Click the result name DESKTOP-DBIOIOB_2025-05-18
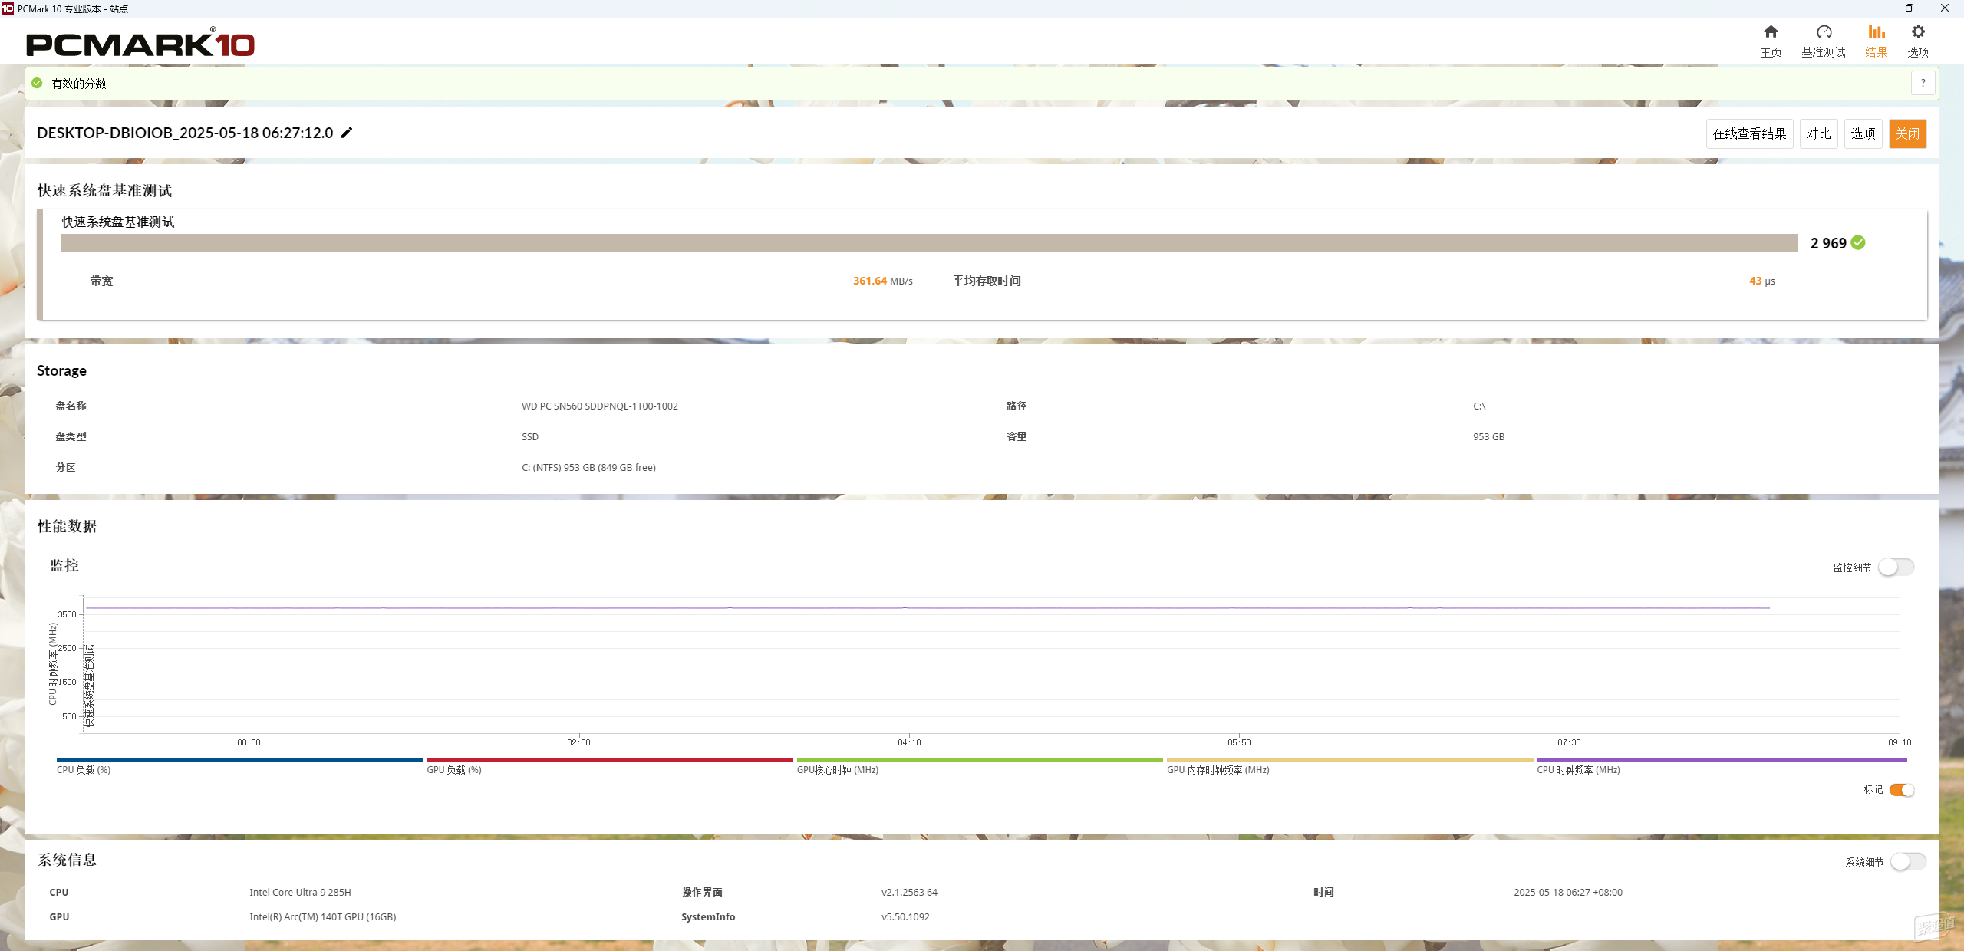1964x951 pixels. [x=185, y=133]
